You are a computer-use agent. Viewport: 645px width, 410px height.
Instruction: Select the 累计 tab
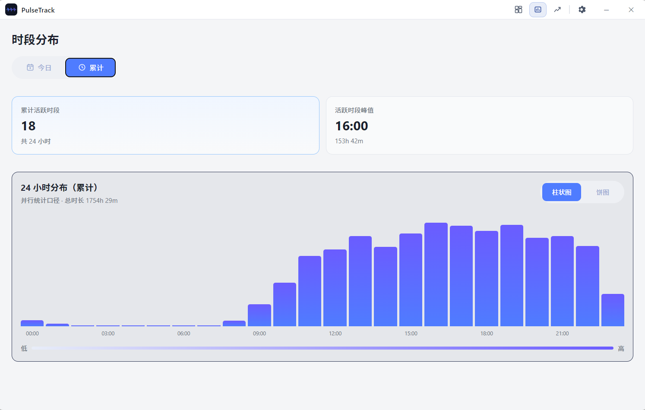(x=91, y=67)
